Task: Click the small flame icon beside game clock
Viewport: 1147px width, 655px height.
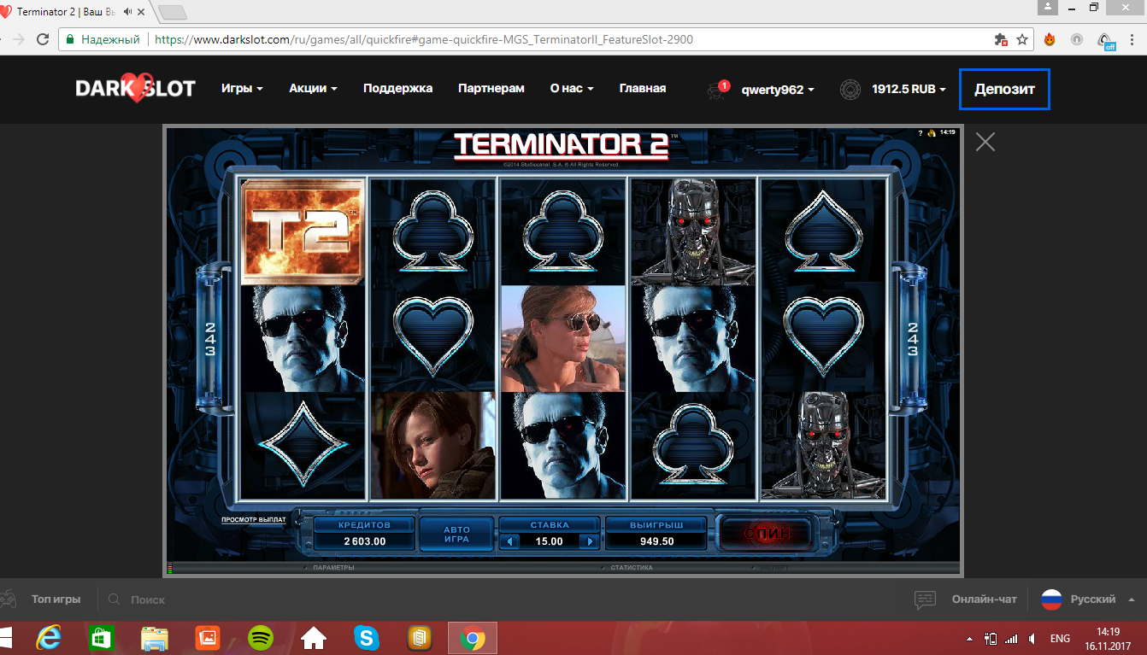Action: [x=932, y=132]
